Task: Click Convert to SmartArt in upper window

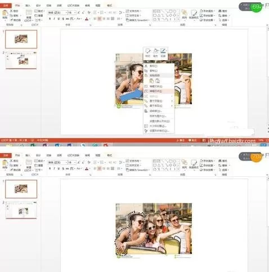Action: tap(138, 20)
